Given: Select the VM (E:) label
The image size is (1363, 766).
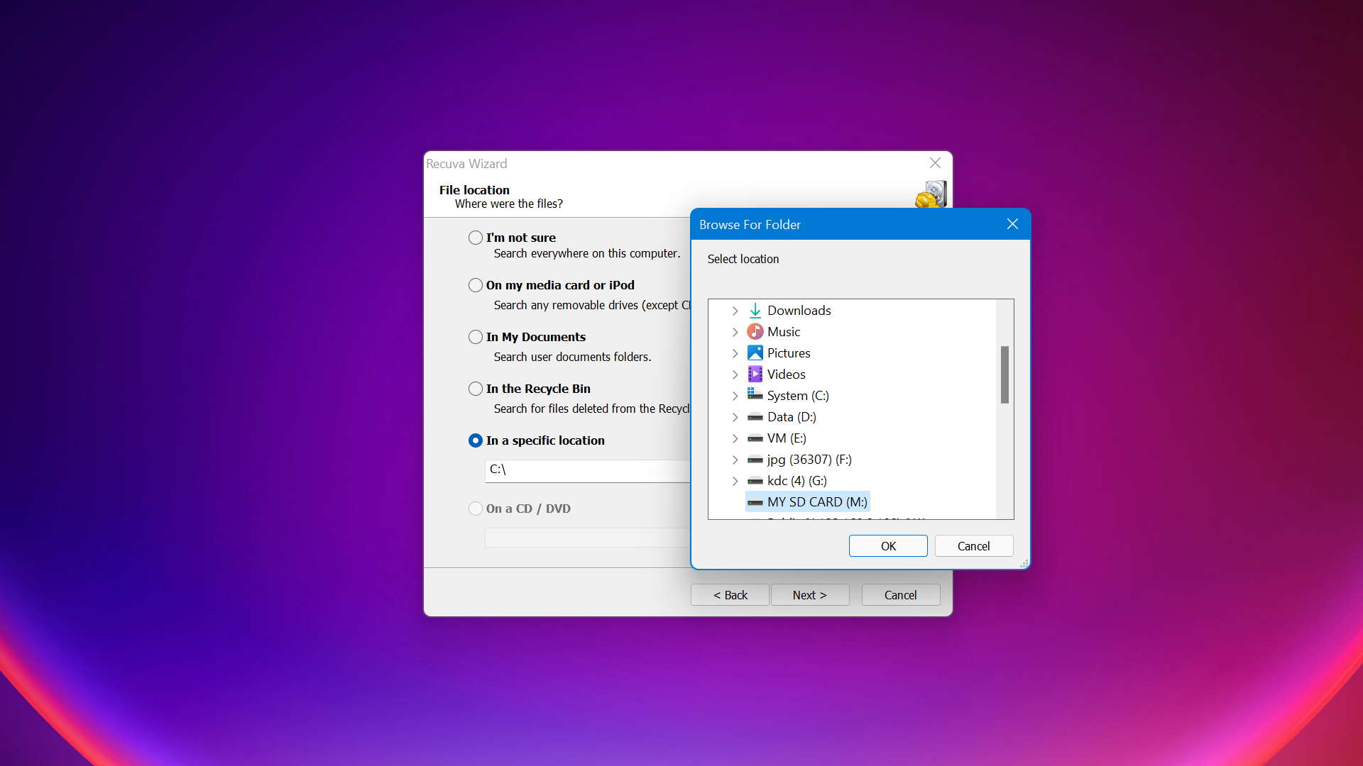Looking at the screenshot, I should pos(787,438).
